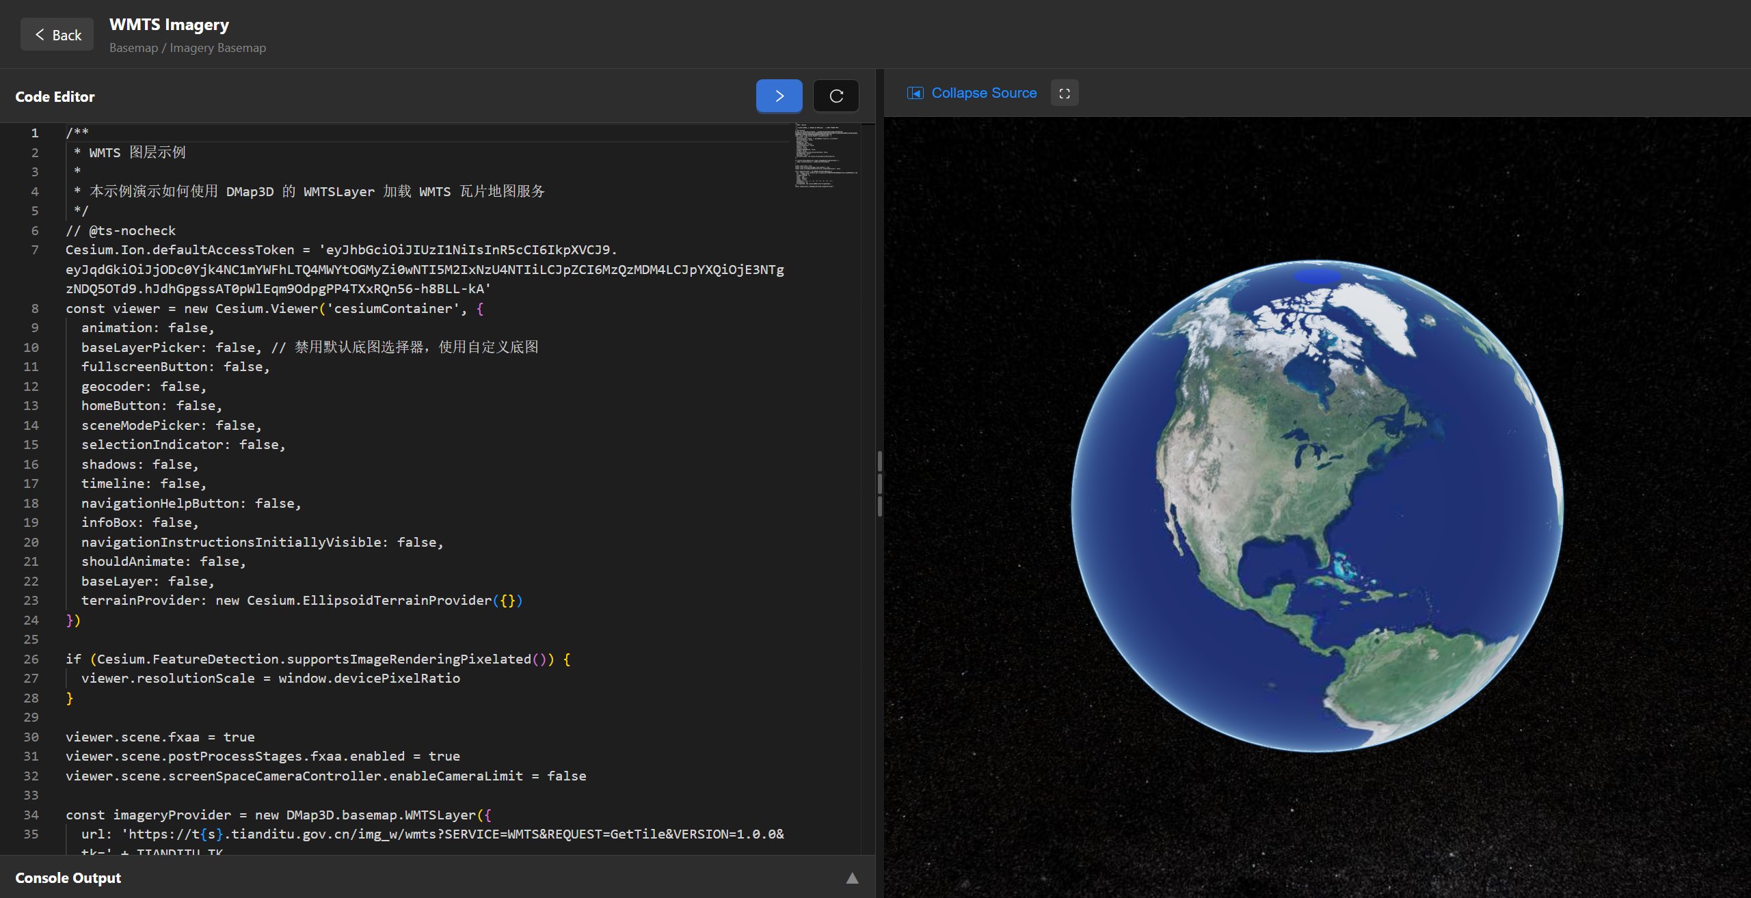1751x898 pixels.
Task: Click the Collapse Source link
Action: point(983,93)
